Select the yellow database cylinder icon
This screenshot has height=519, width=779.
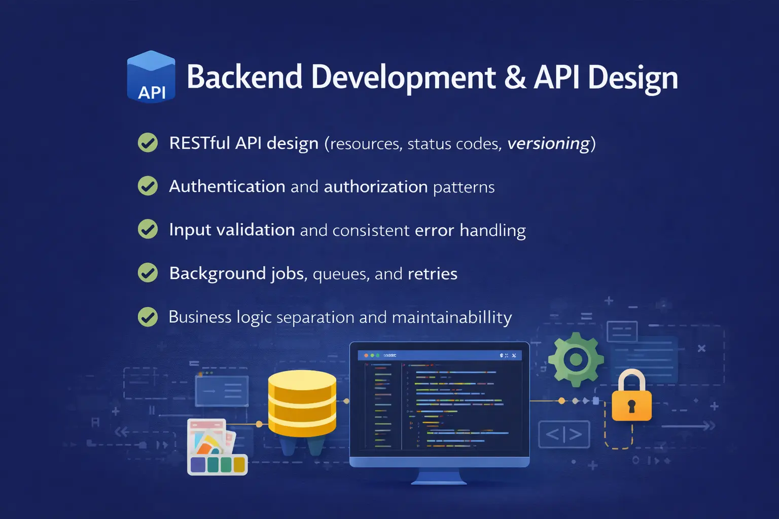(302, 403)
